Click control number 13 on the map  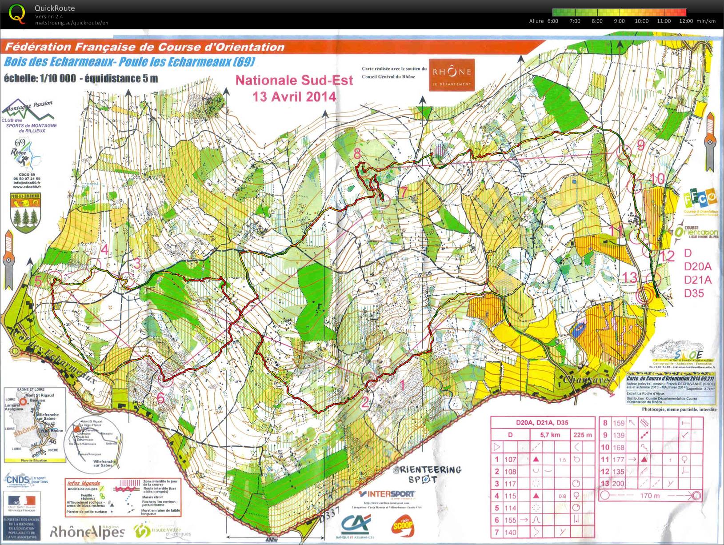tap(629, 278)
